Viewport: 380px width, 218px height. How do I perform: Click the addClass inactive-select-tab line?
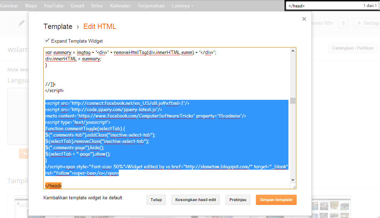point(100,135)
